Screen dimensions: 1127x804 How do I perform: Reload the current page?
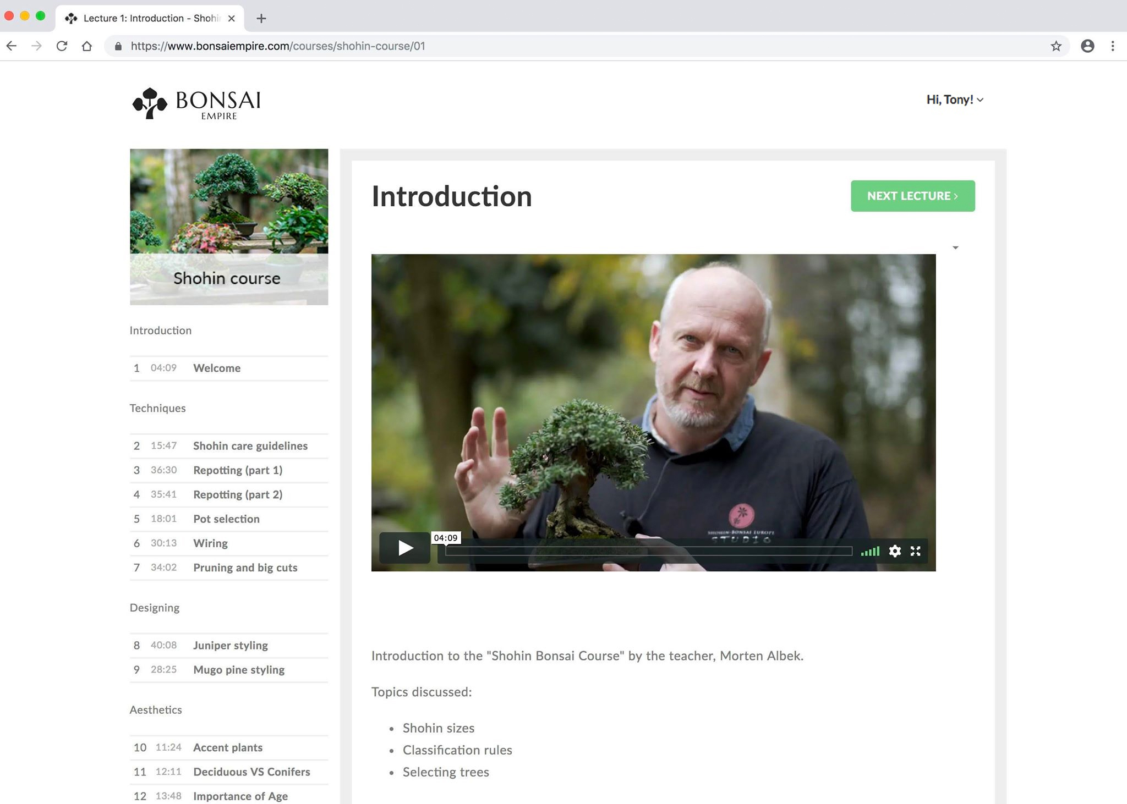point(62,46)
